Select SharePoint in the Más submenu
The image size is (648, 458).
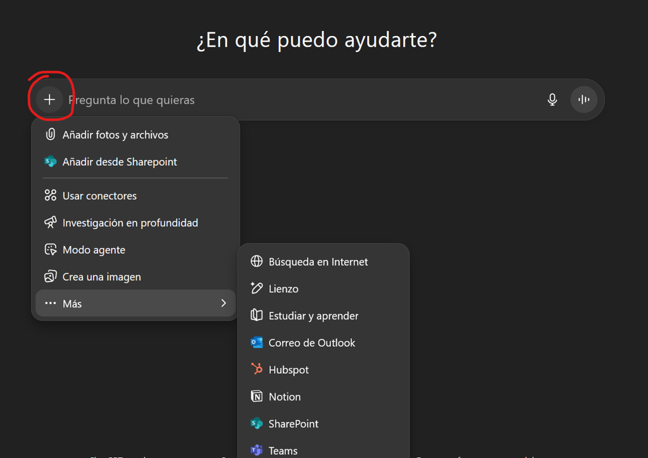(x=293, y=424)
